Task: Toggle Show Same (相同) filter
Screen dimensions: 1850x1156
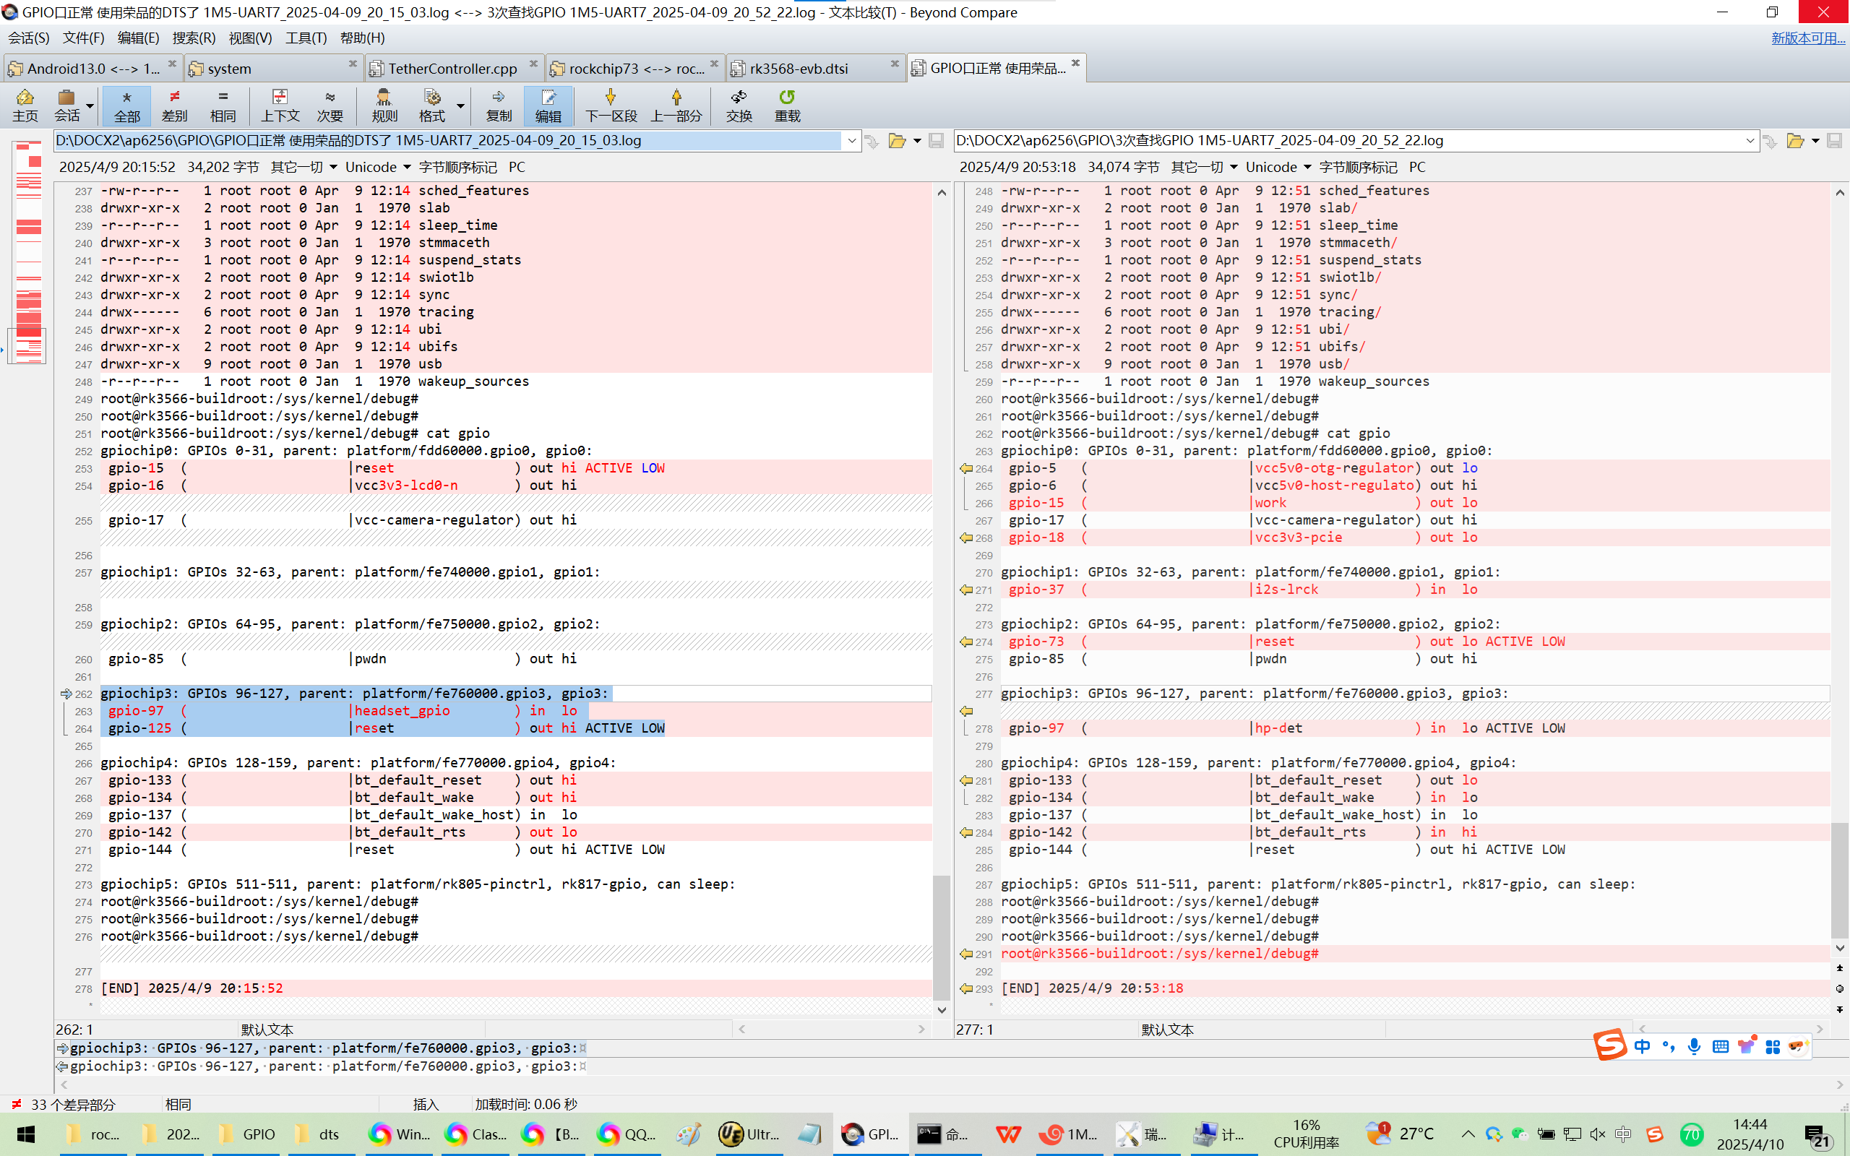Action: [x=223, y=105]
